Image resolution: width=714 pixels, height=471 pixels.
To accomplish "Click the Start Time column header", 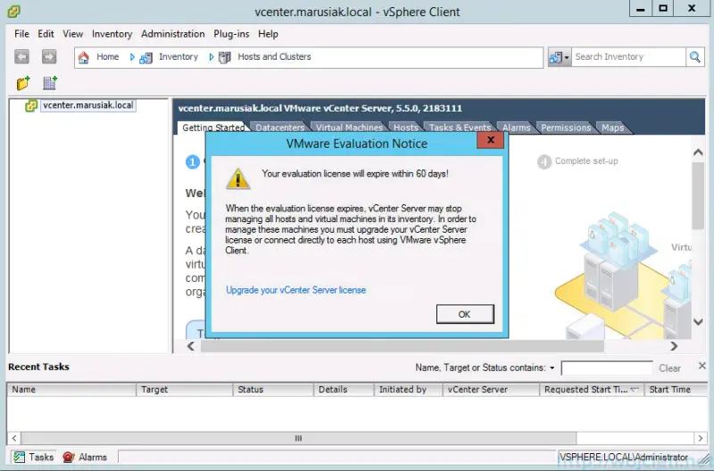I will 676,390.
